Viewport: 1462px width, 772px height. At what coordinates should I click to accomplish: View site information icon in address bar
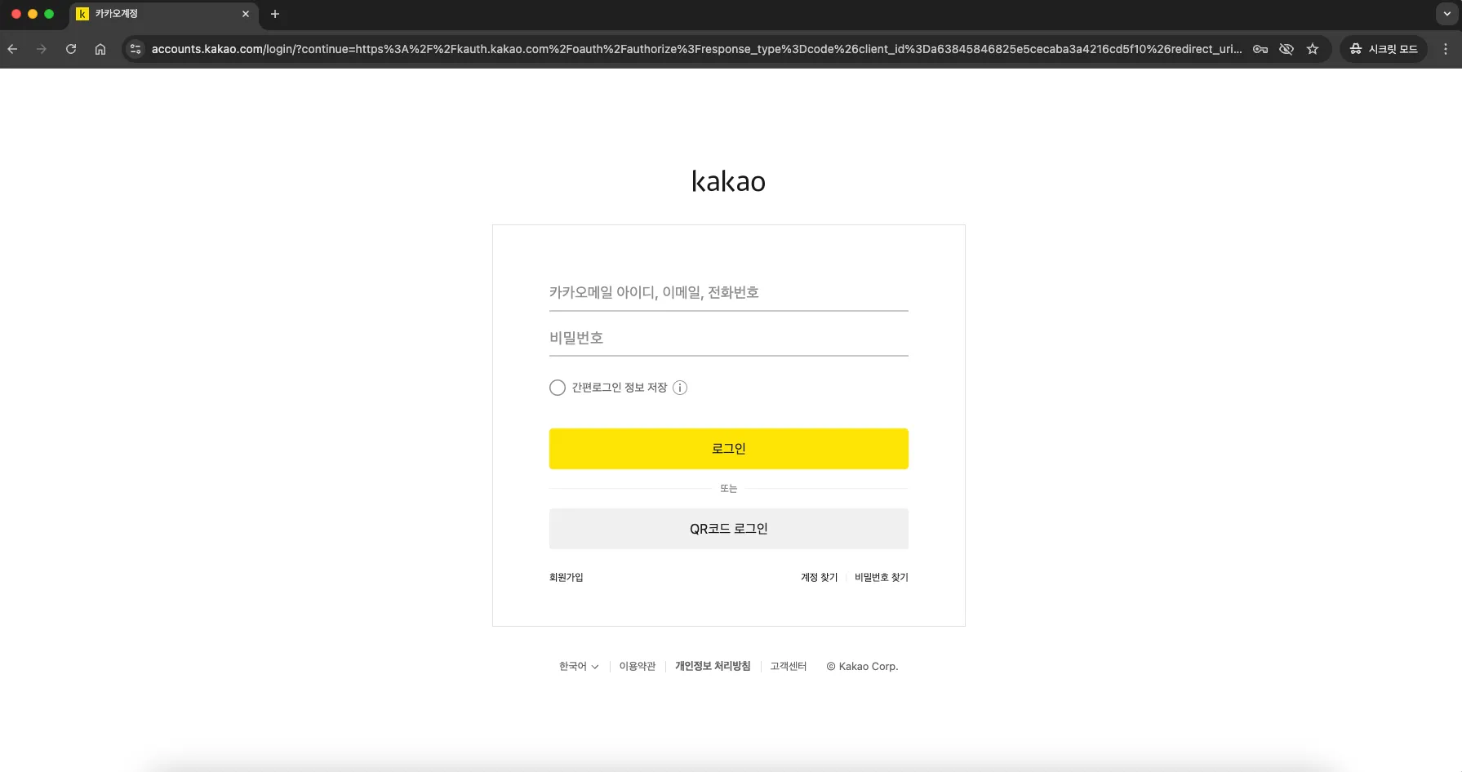(x=136, y=49)
